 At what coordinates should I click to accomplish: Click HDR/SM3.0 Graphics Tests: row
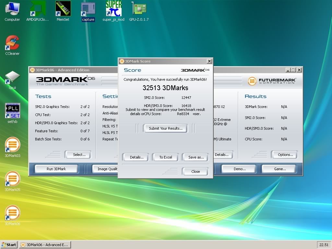(62, 123)
